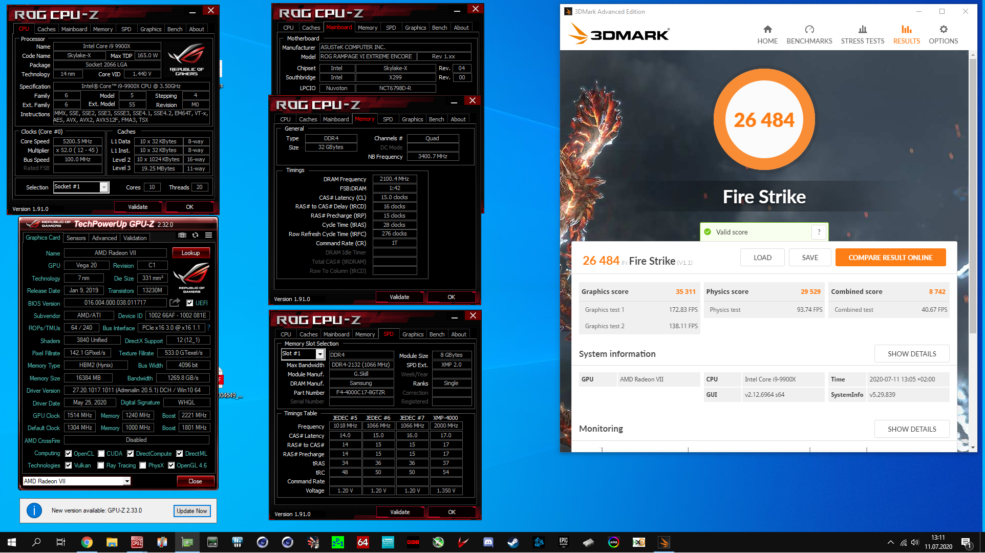Toggle the DirectCompute checkbox
985x553 pixels.
(131, 453)
